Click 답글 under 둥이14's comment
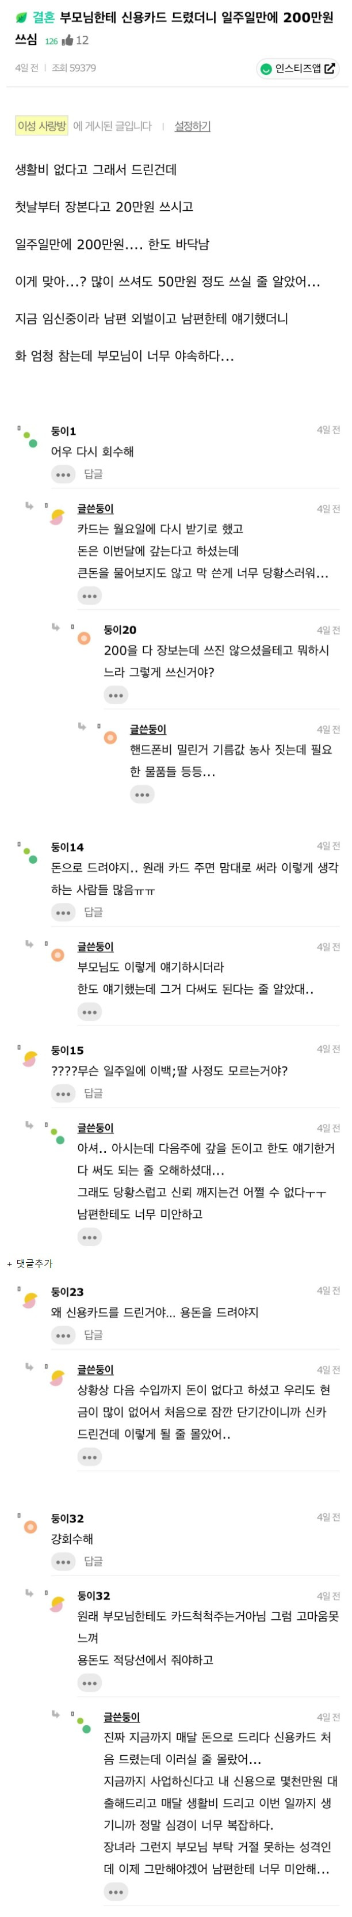352x1917 pixels. click(94, 912)
